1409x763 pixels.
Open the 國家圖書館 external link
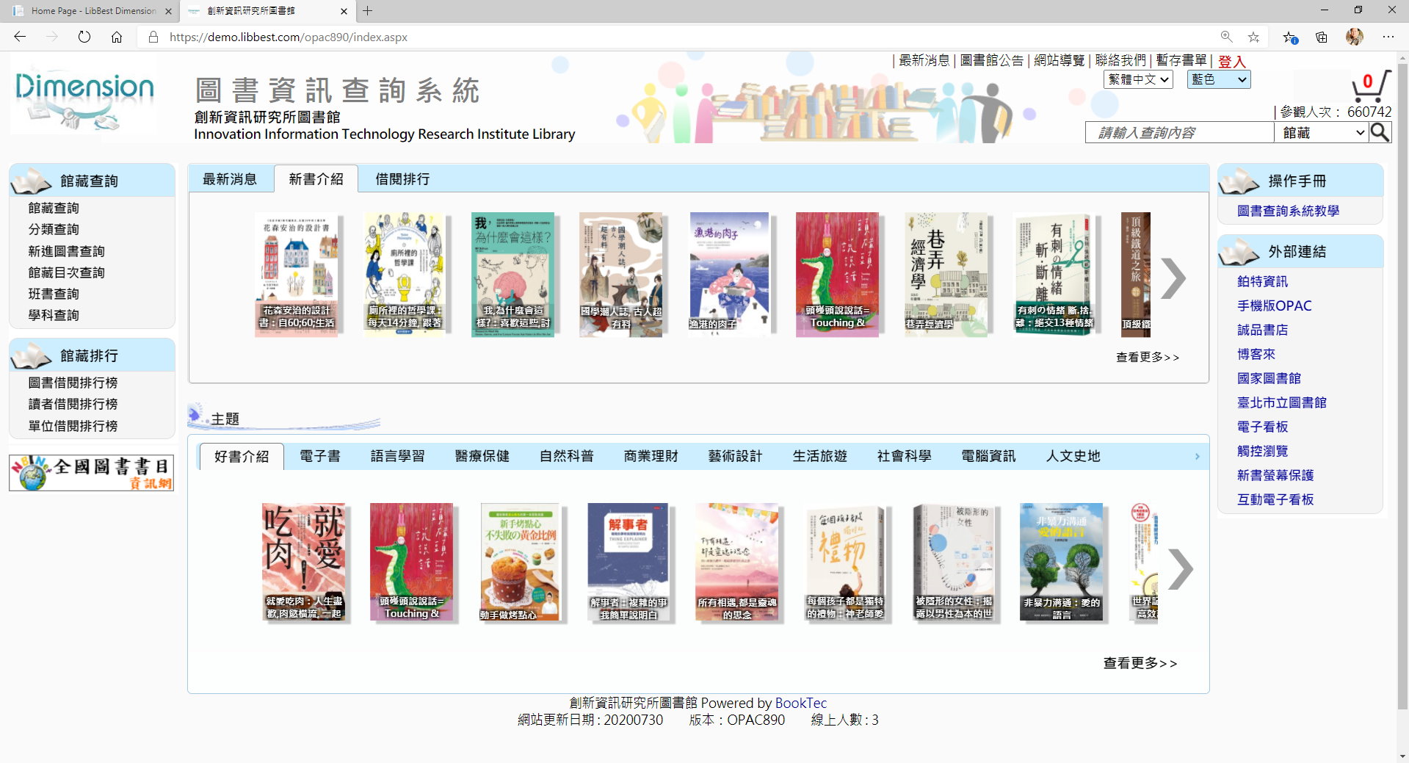1269,378
